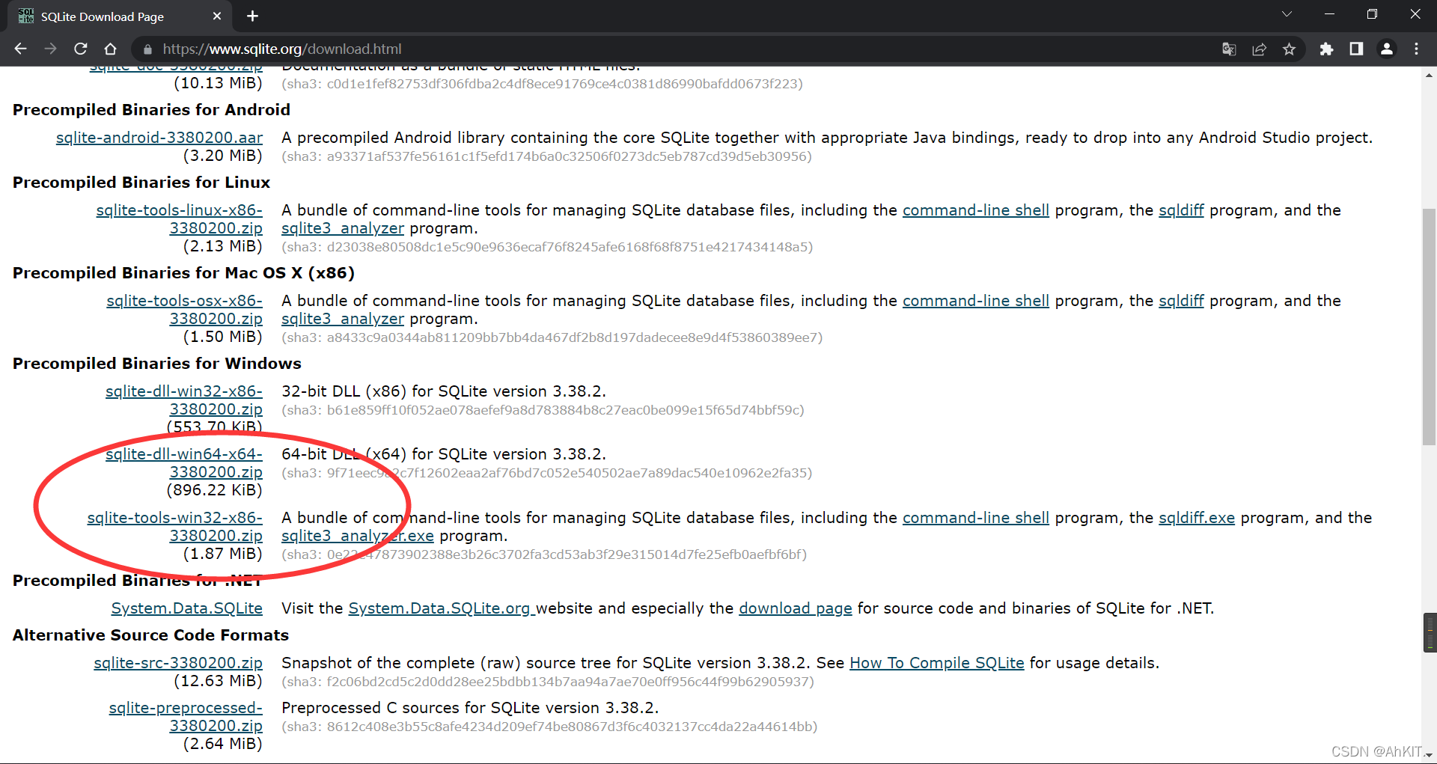Screen dimensions: 1437x764
Task: Download sqlite-src-3380200.zip
Action: coord(178,663)
